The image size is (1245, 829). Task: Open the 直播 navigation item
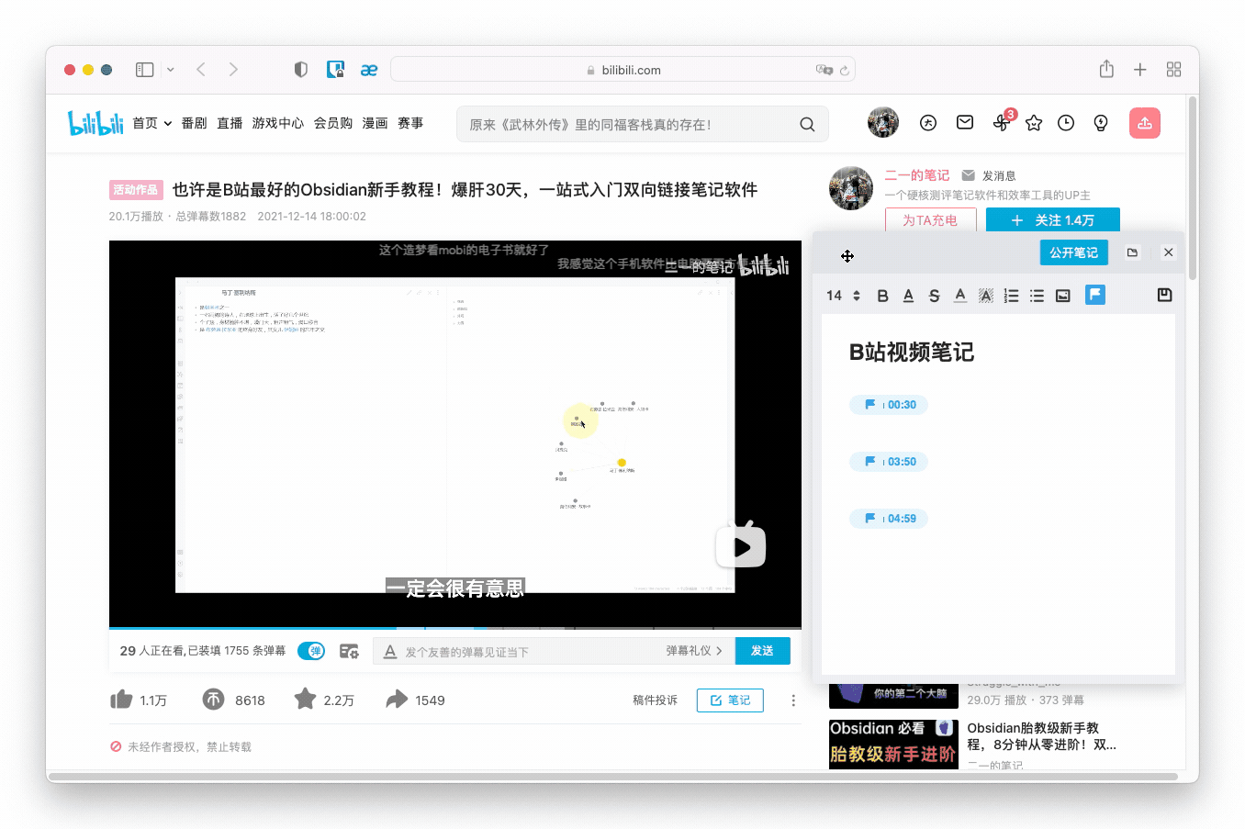(230, 123)
